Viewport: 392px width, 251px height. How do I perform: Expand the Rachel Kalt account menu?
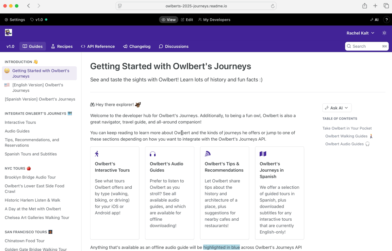tap(360, 33)
